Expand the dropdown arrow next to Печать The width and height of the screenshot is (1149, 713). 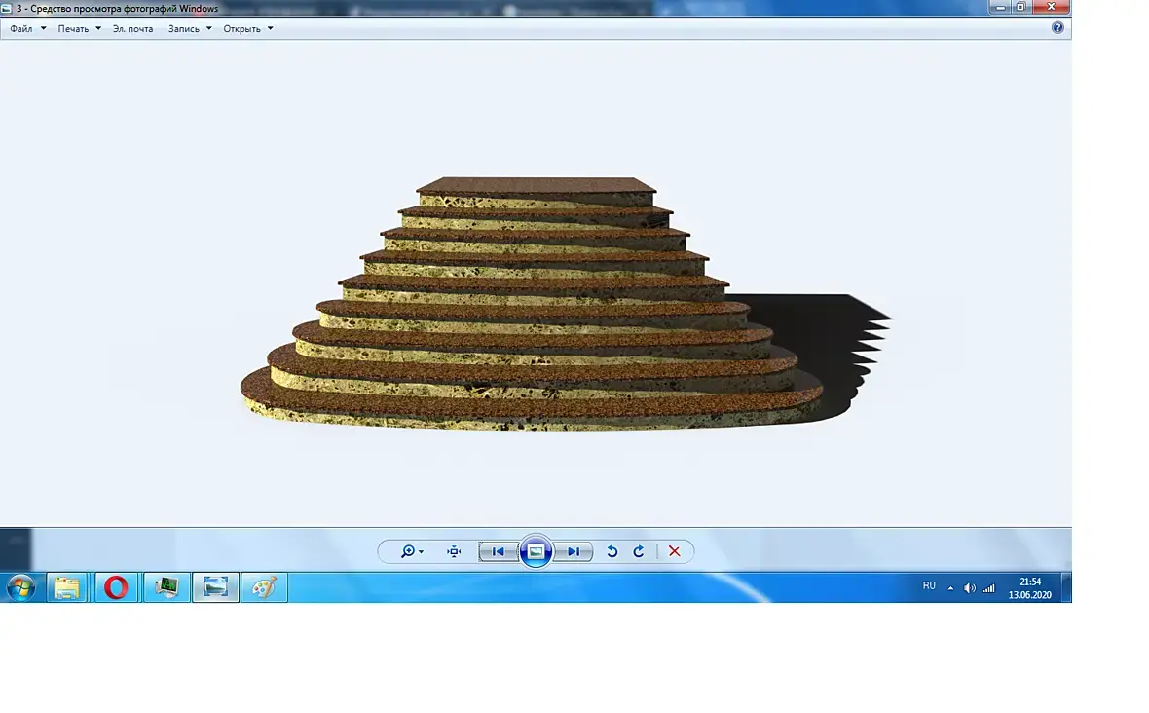click(98, 28)
